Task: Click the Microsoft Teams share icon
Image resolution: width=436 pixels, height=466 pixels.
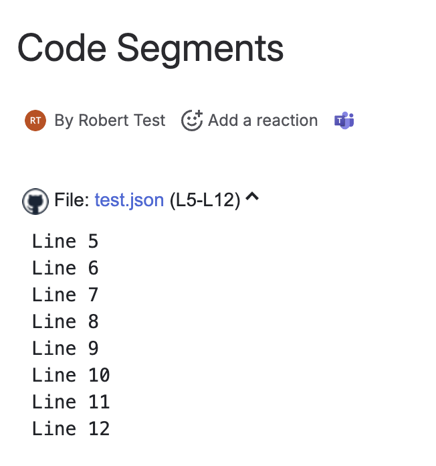Action: click(344, 121)
